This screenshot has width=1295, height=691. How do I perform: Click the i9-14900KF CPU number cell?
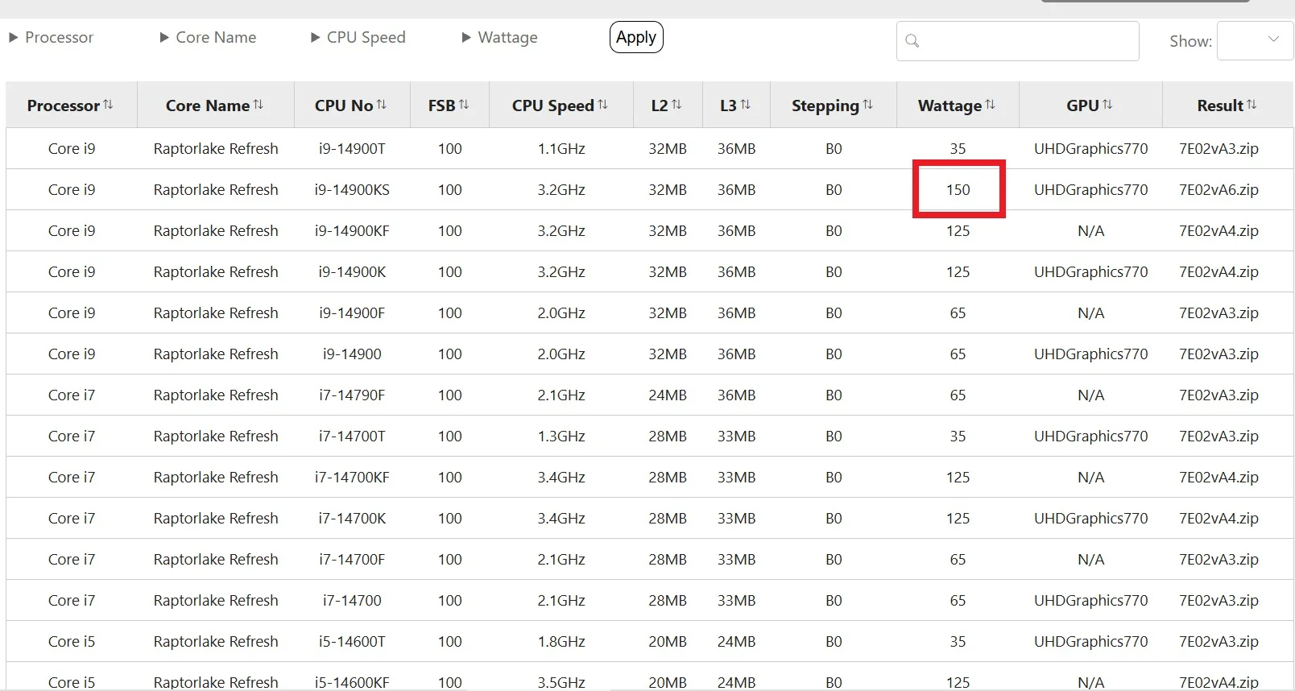(x=352, y=231)
